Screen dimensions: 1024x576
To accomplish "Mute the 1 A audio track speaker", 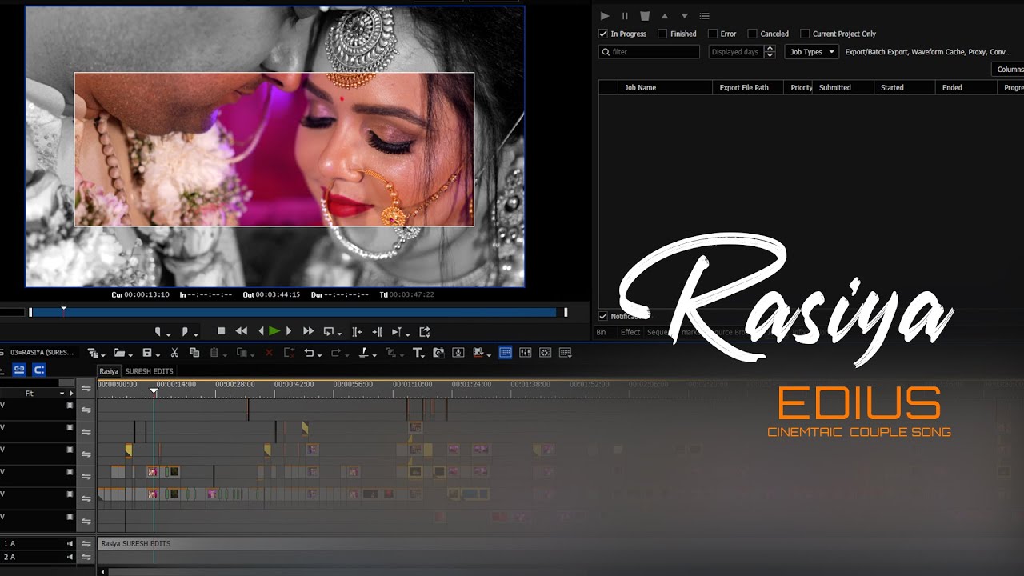I will (x=70, y=544).
